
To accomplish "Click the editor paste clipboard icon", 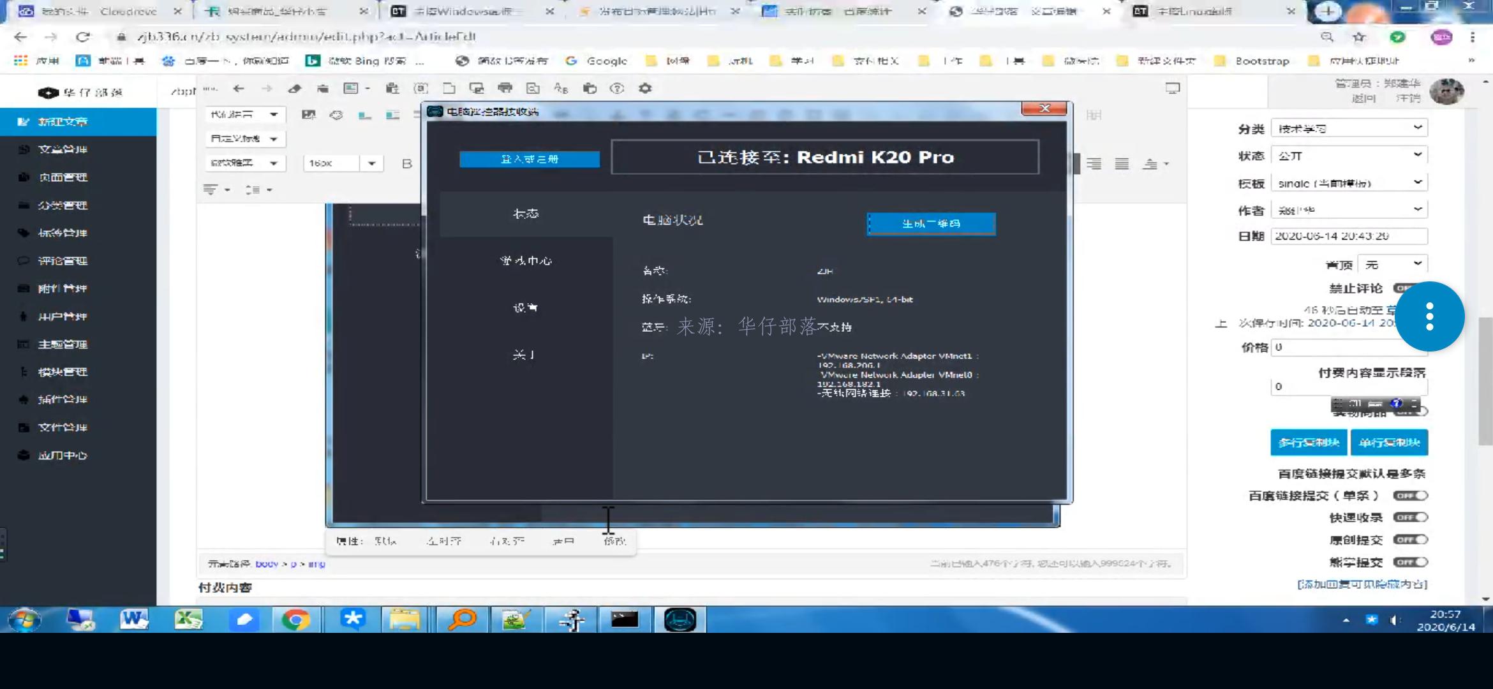I will 392,89.
